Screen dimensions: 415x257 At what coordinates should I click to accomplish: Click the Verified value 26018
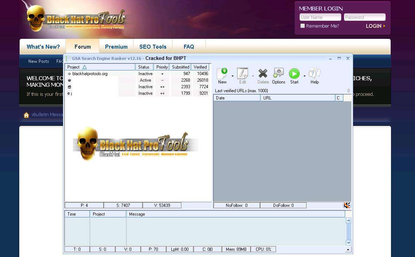point(203,80)
